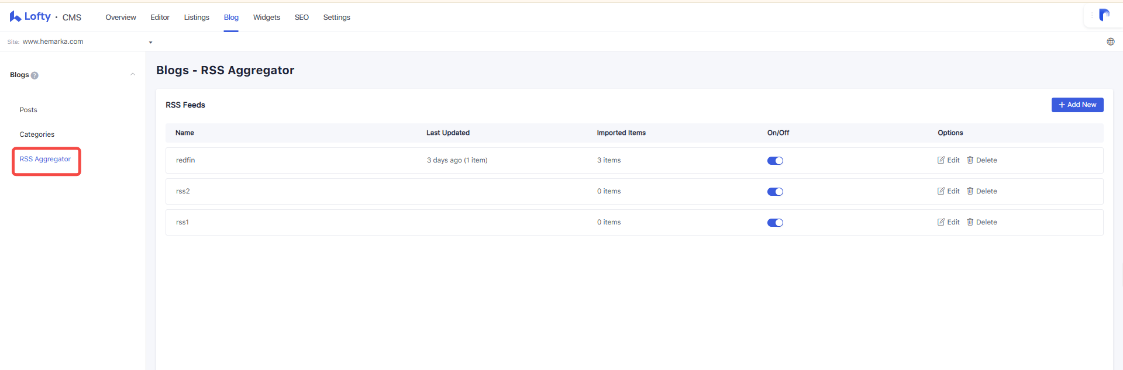Click the Last Updated column header

point(448,133)
